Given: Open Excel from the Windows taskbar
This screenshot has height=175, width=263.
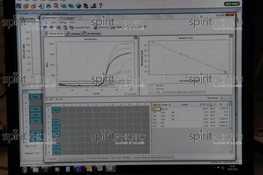Looking at the screenshot, I should tap(100, 168).
